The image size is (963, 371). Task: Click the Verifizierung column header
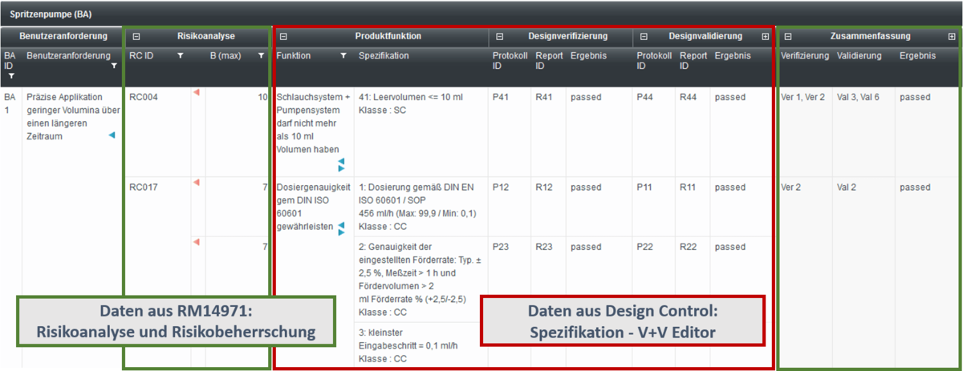(x=805, y=56)
